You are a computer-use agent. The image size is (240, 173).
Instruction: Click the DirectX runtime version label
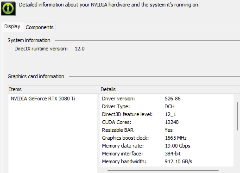click(x=41, y=49)
